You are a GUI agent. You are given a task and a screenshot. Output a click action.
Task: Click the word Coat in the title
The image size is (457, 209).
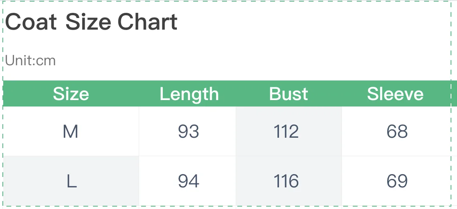(31, 22)
